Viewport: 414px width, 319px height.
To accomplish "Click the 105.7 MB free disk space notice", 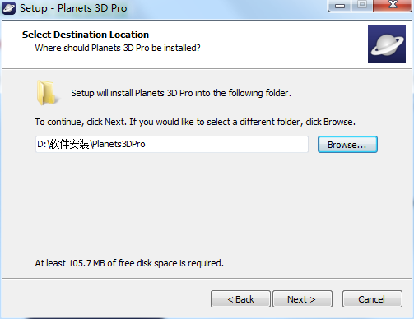I will point(129,263).
